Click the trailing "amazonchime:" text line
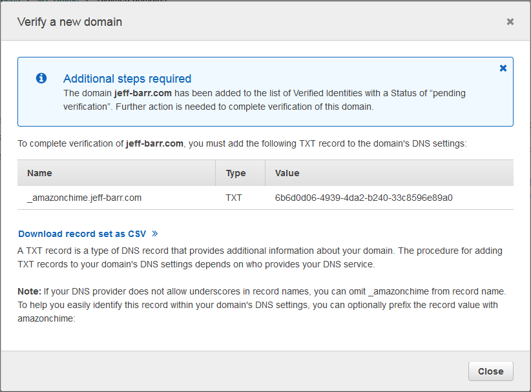 click(x=47, y=318)
